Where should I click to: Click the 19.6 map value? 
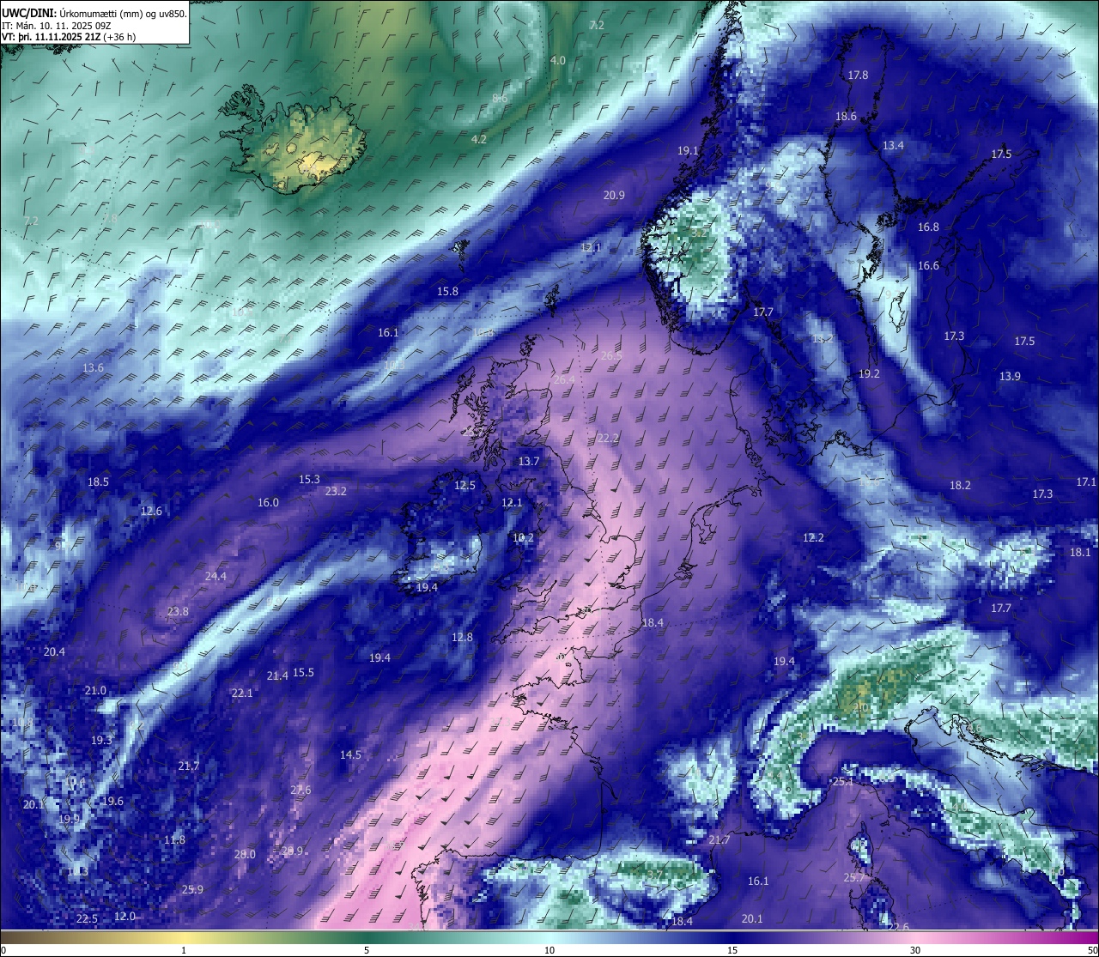click(x=112, y=802)
